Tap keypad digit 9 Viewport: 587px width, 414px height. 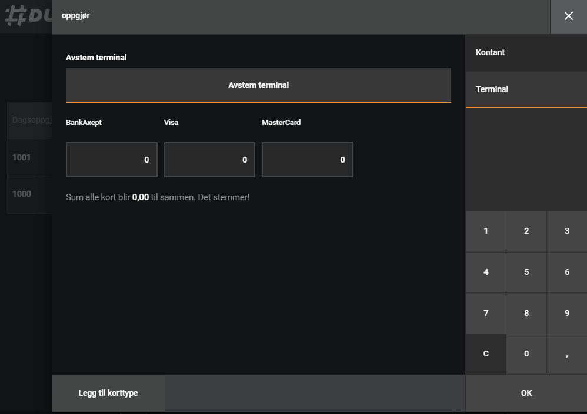coord(567,313)
